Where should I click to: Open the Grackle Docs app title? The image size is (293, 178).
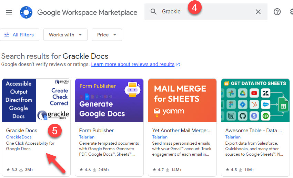[x=22, y=131]
